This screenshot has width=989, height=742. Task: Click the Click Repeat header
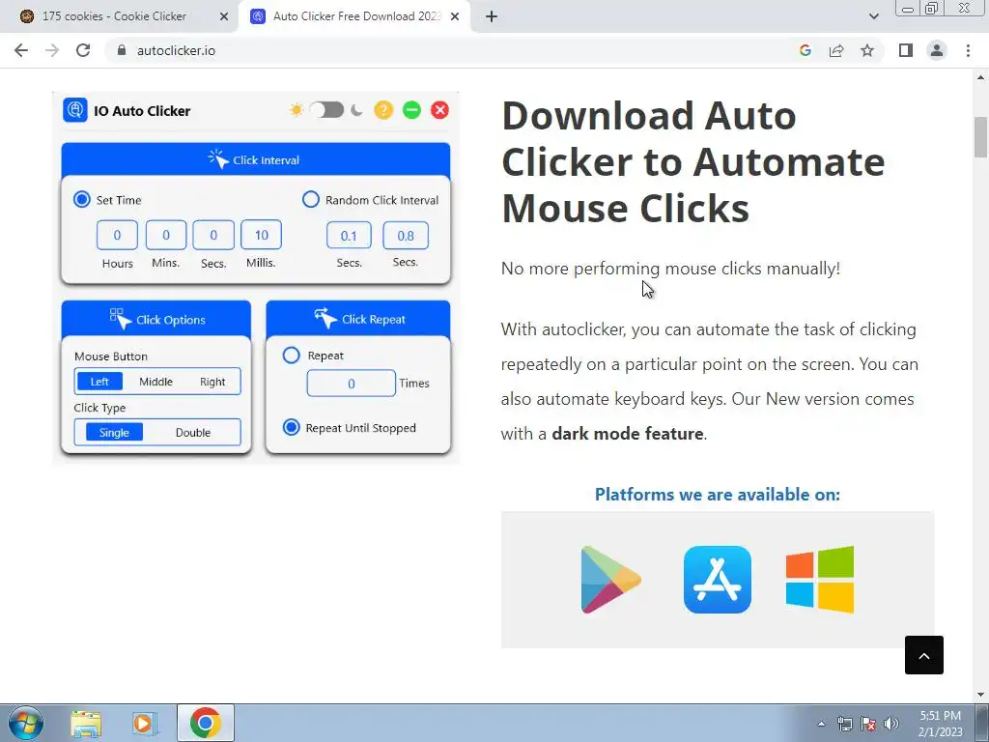click(358, 319)
